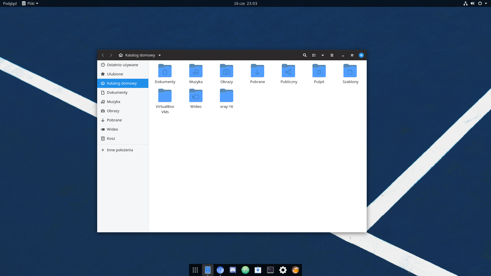Click the network icon in top bar

pos(465,3)
